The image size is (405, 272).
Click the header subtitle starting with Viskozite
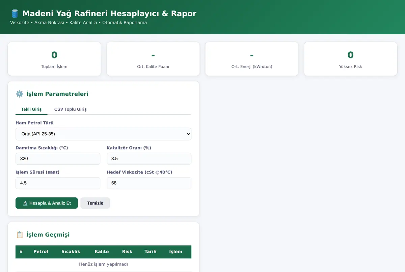pyautogui.click(x=78, y=23)
